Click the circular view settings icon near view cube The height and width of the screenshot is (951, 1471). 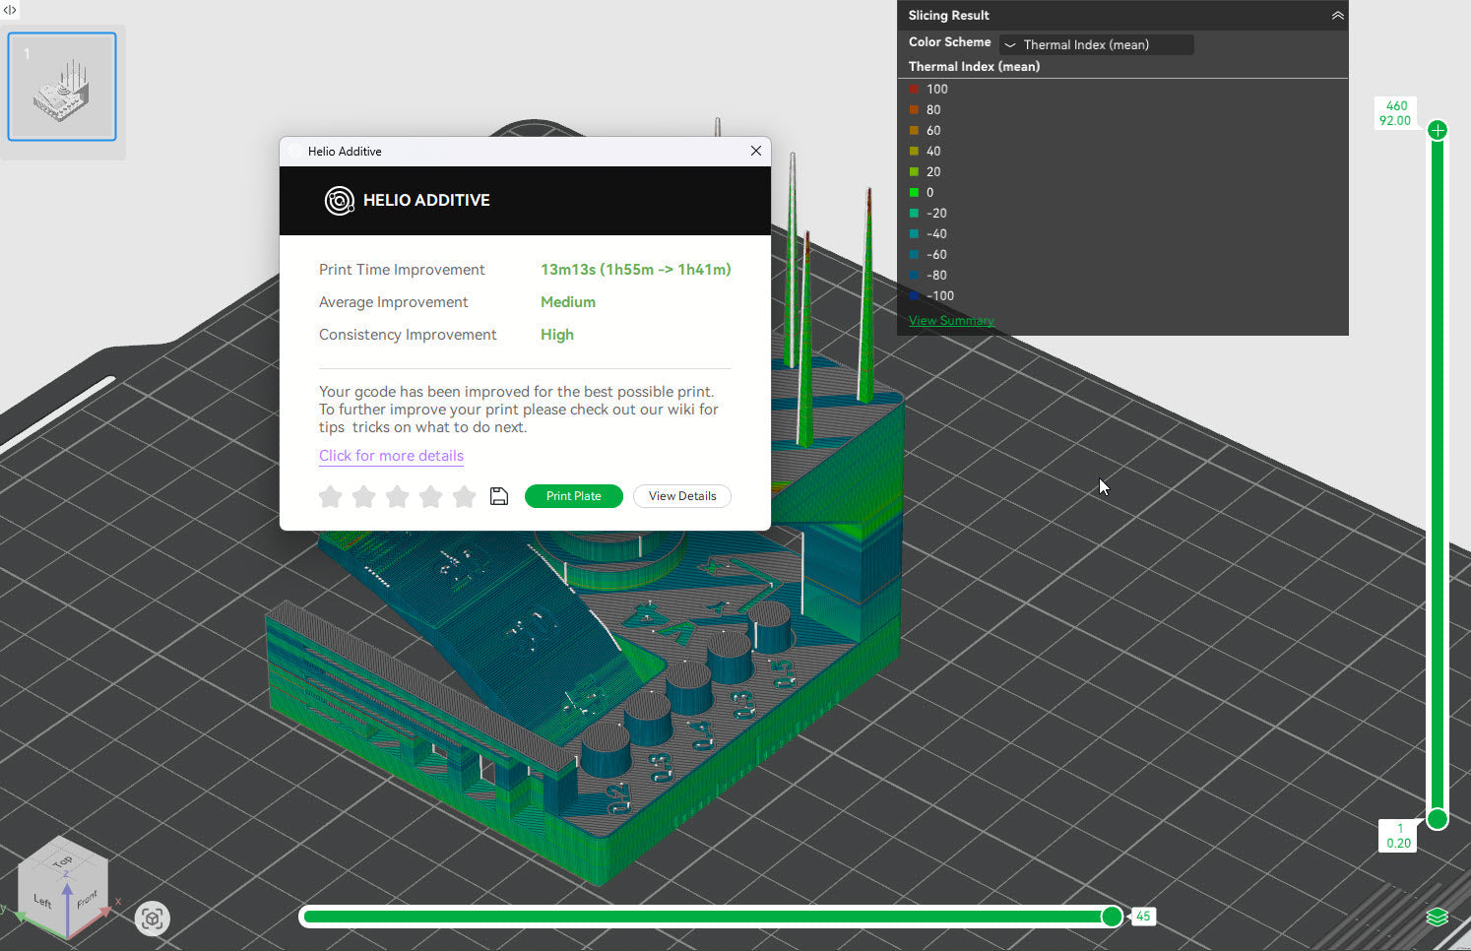coord(153,918)
